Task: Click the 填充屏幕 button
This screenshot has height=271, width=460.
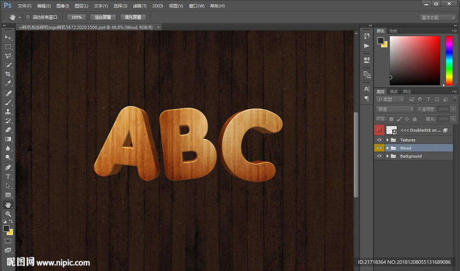Action: [x=133, y=17]
